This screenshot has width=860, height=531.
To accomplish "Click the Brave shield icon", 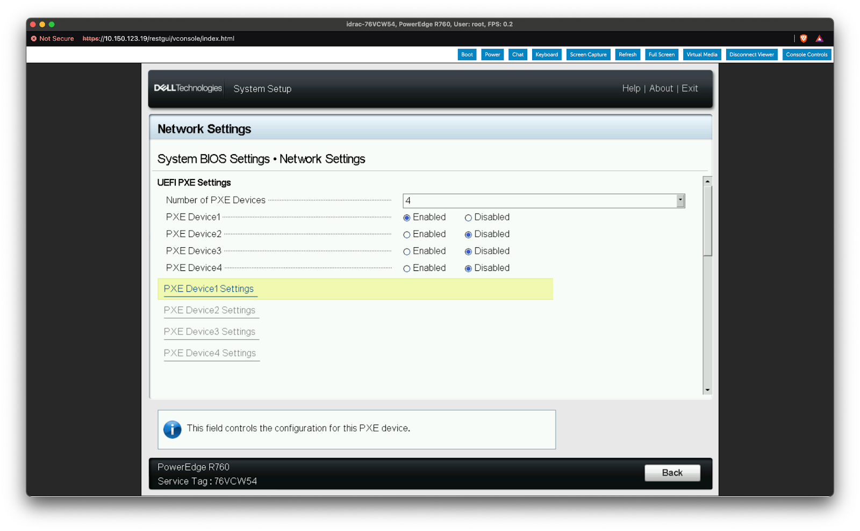I will 804,39.
